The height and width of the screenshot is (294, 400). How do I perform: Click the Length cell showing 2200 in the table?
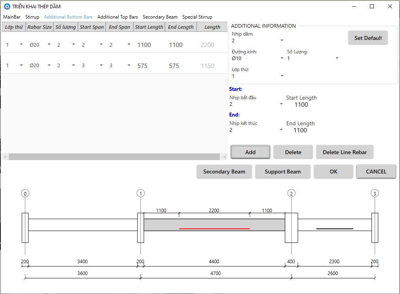[x=207, y=45]
